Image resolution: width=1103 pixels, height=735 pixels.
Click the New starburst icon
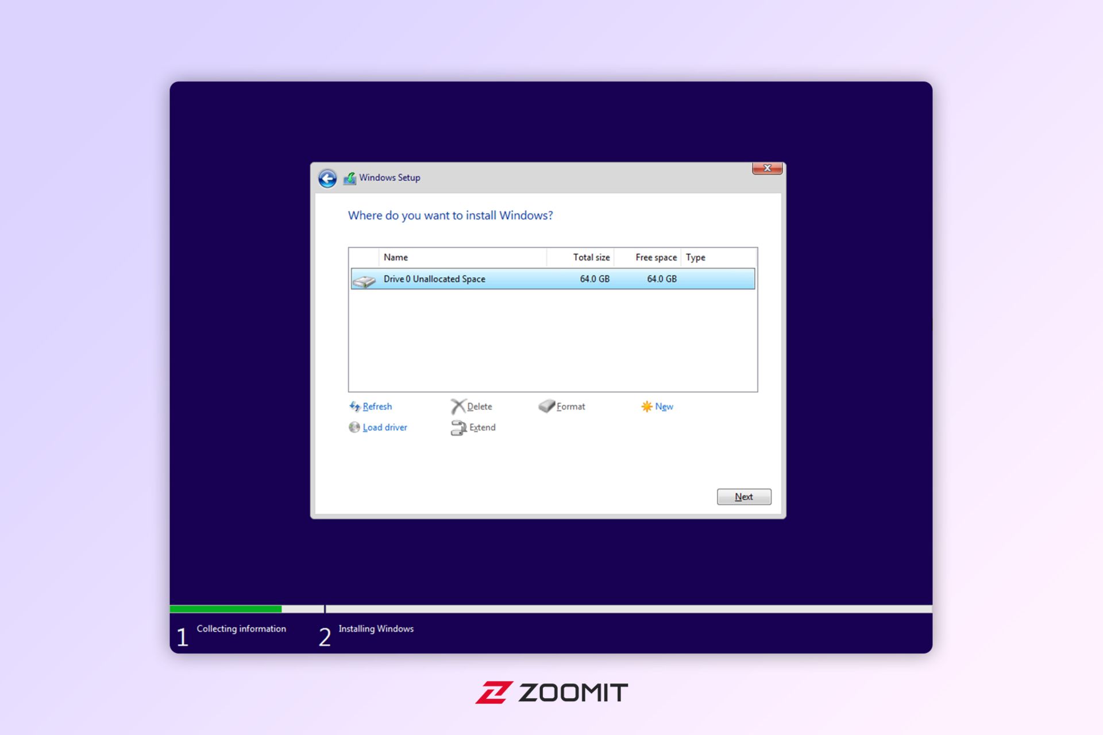[647, 407]
